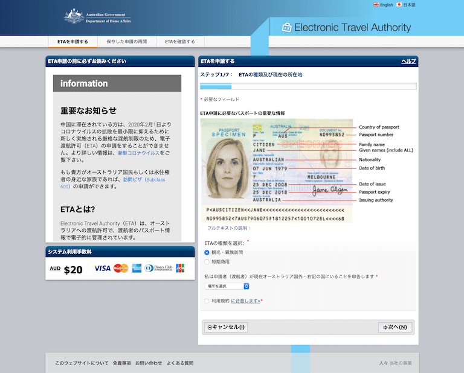Image resolution: width=464 pixels, height=373 pixels.
Task: Open the 場所を選択 location dropdown
Action: [227, 286]
